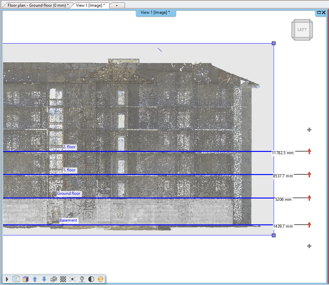Screen dimensions: 329x285
Task: Click the question mark pin icon
Action: point(82,279)
